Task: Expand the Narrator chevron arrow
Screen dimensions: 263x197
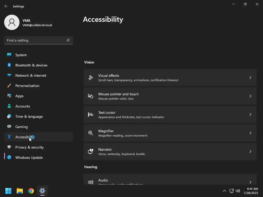Action: pos(250,151)
